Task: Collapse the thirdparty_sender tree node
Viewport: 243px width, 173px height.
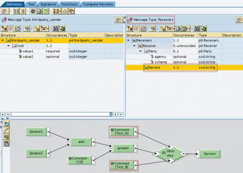Action: pyautogui.click(x=2, y=41)
